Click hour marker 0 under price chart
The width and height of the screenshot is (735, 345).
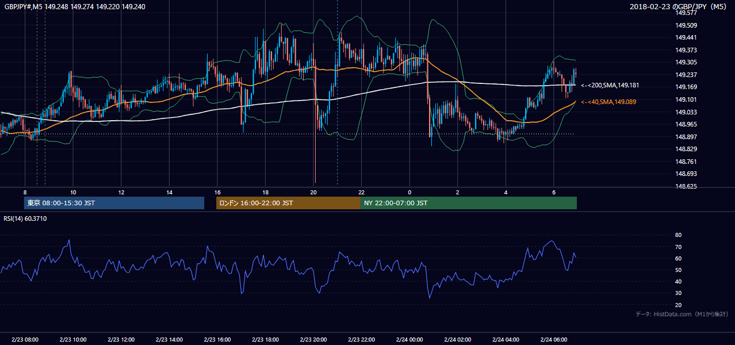pos(409,192)
